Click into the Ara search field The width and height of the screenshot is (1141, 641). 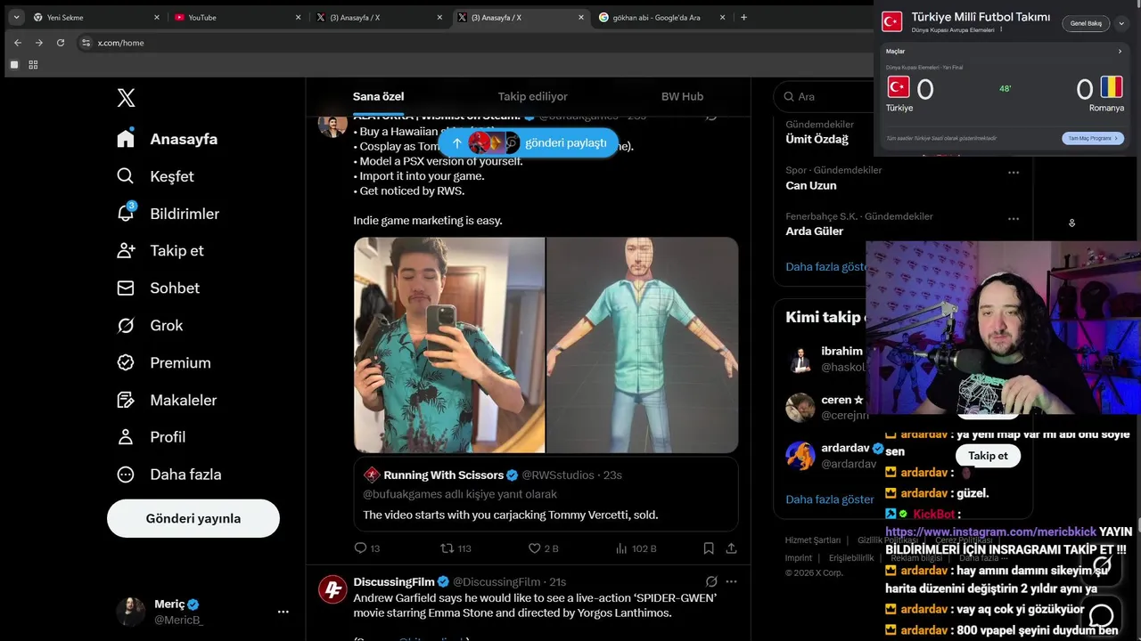(825, 96)
